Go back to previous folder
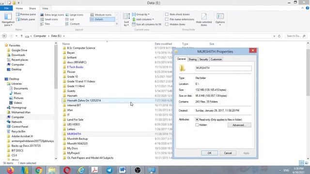310x174 pixels. coord(4,36)
